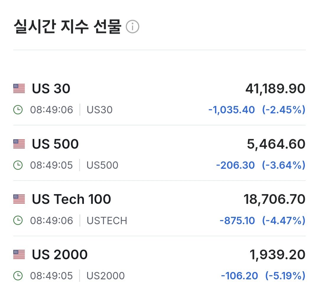
Task: Click the US flag icon beside US 500
Action: [x=19, y=144]
